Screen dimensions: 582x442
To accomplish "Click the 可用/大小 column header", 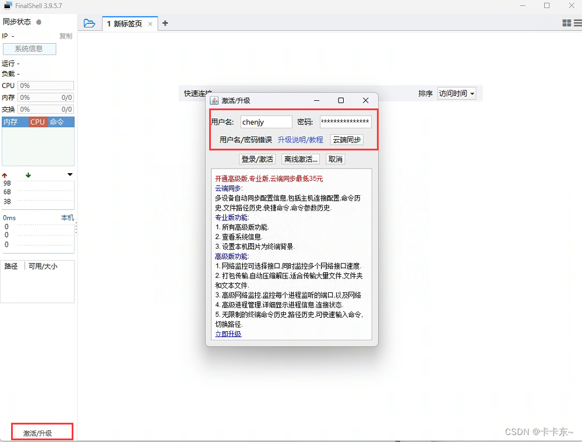I will tap(43, 266).
